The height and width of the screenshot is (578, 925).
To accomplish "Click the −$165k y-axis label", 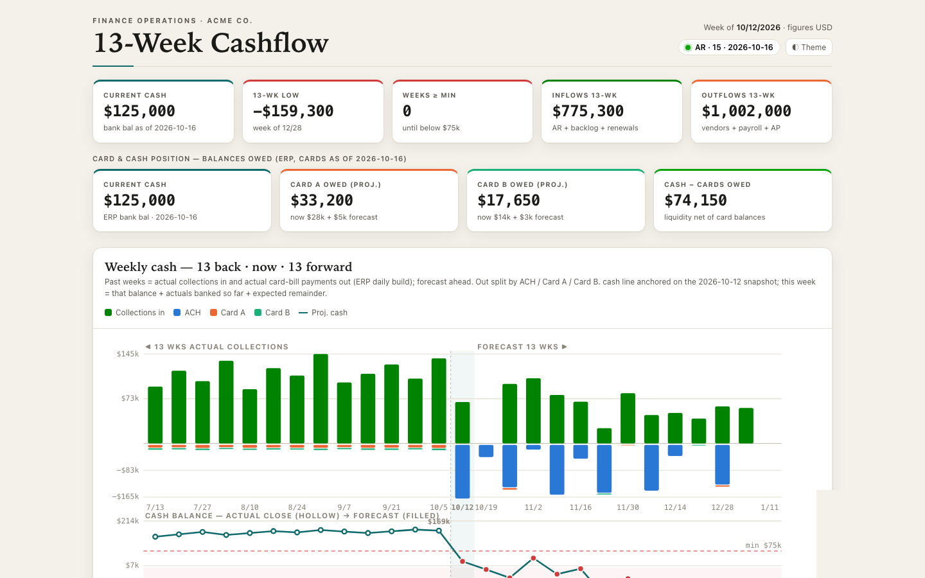I will 126,496.
